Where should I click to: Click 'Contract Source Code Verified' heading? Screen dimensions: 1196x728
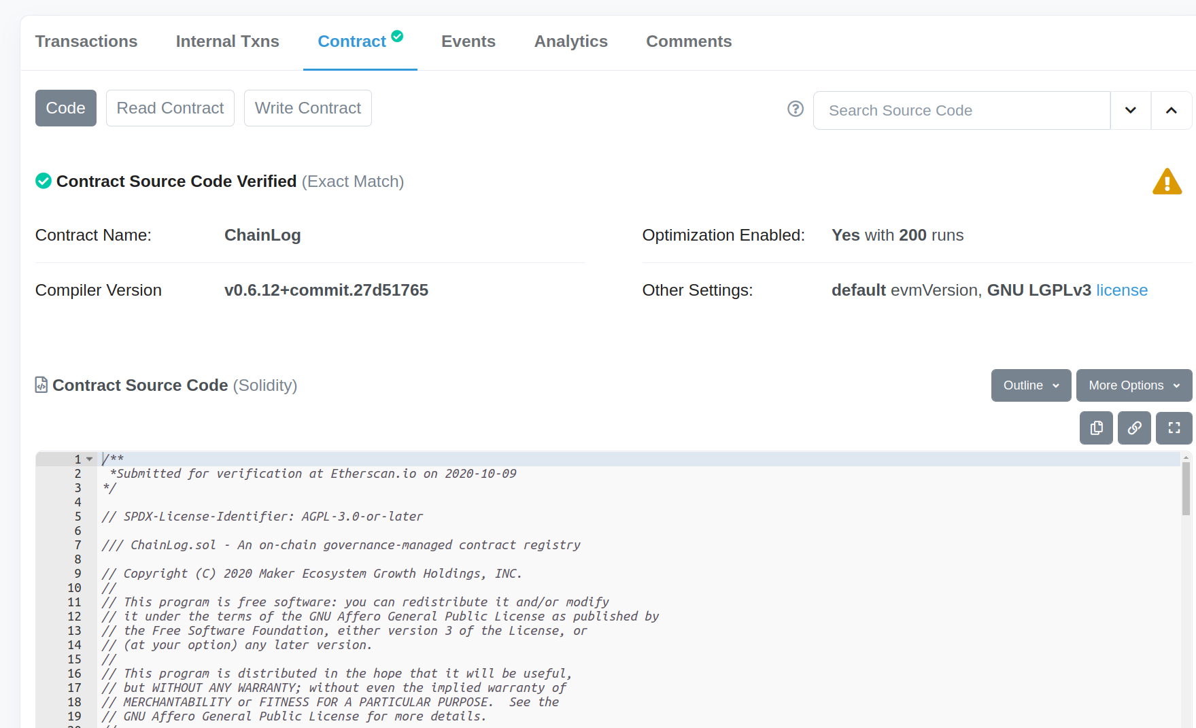[x=176, y=181]
